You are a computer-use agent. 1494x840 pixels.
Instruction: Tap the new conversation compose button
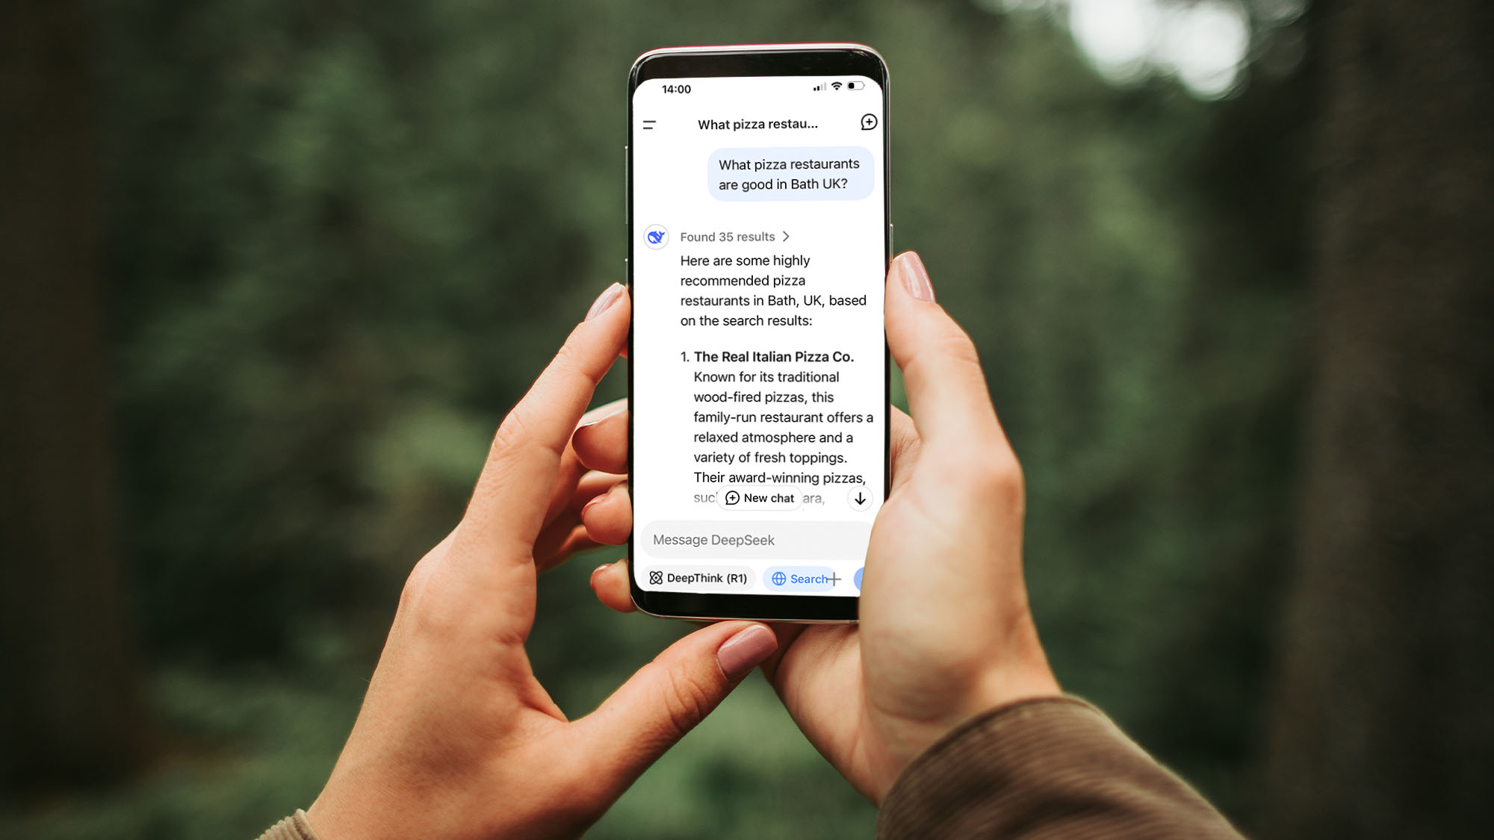coord(867,123)
